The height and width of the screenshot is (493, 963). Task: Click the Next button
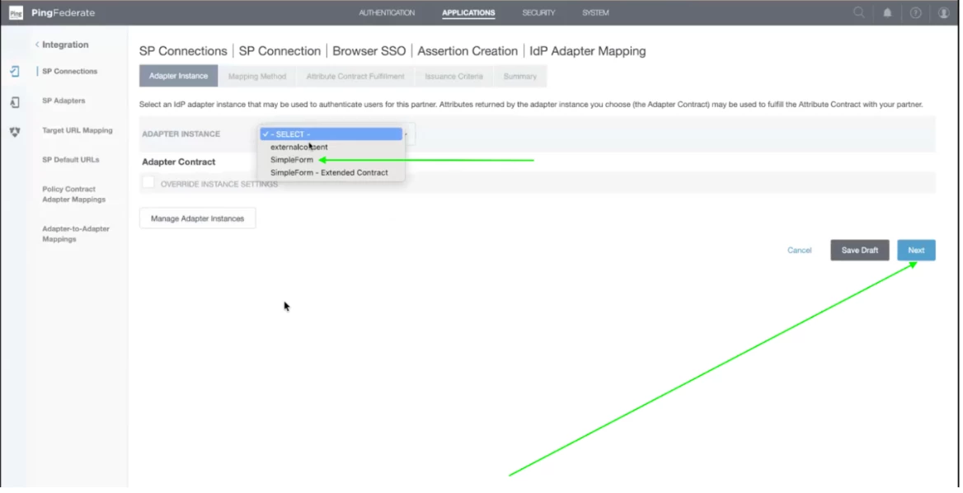coord(916,251)
